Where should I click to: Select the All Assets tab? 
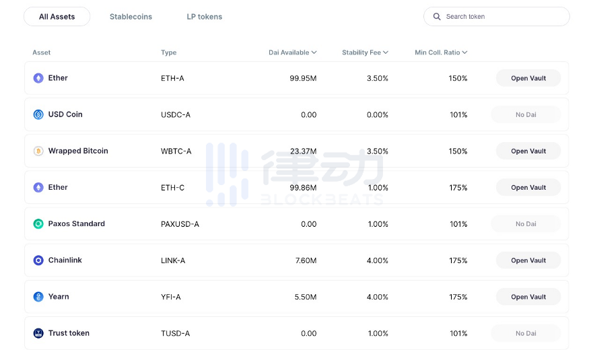point(57,17)
